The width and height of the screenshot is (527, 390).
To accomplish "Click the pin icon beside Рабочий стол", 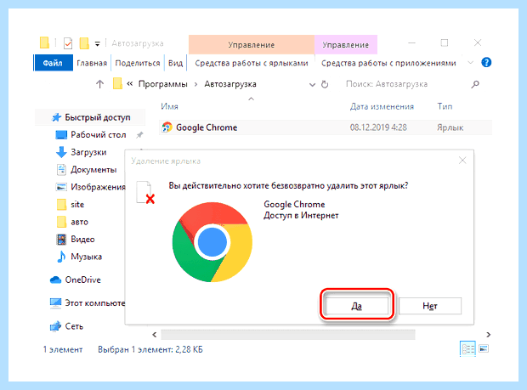I will 139,135.
